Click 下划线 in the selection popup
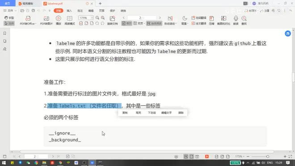This screenshot has height=166, width=295. [x=152, y=112]
